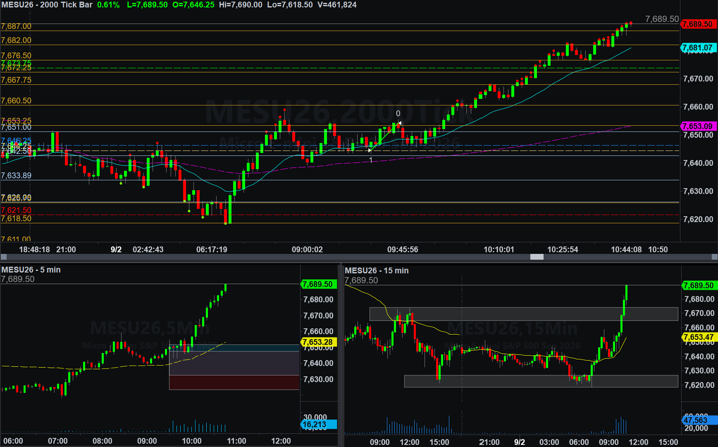The height and width of the screenshot is (447, 718).
Task: Click the 7,660.50 level label
Action: pos(16,101)
